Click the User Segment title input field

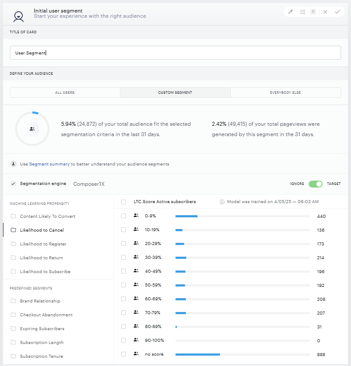click(x=175, y=53)
